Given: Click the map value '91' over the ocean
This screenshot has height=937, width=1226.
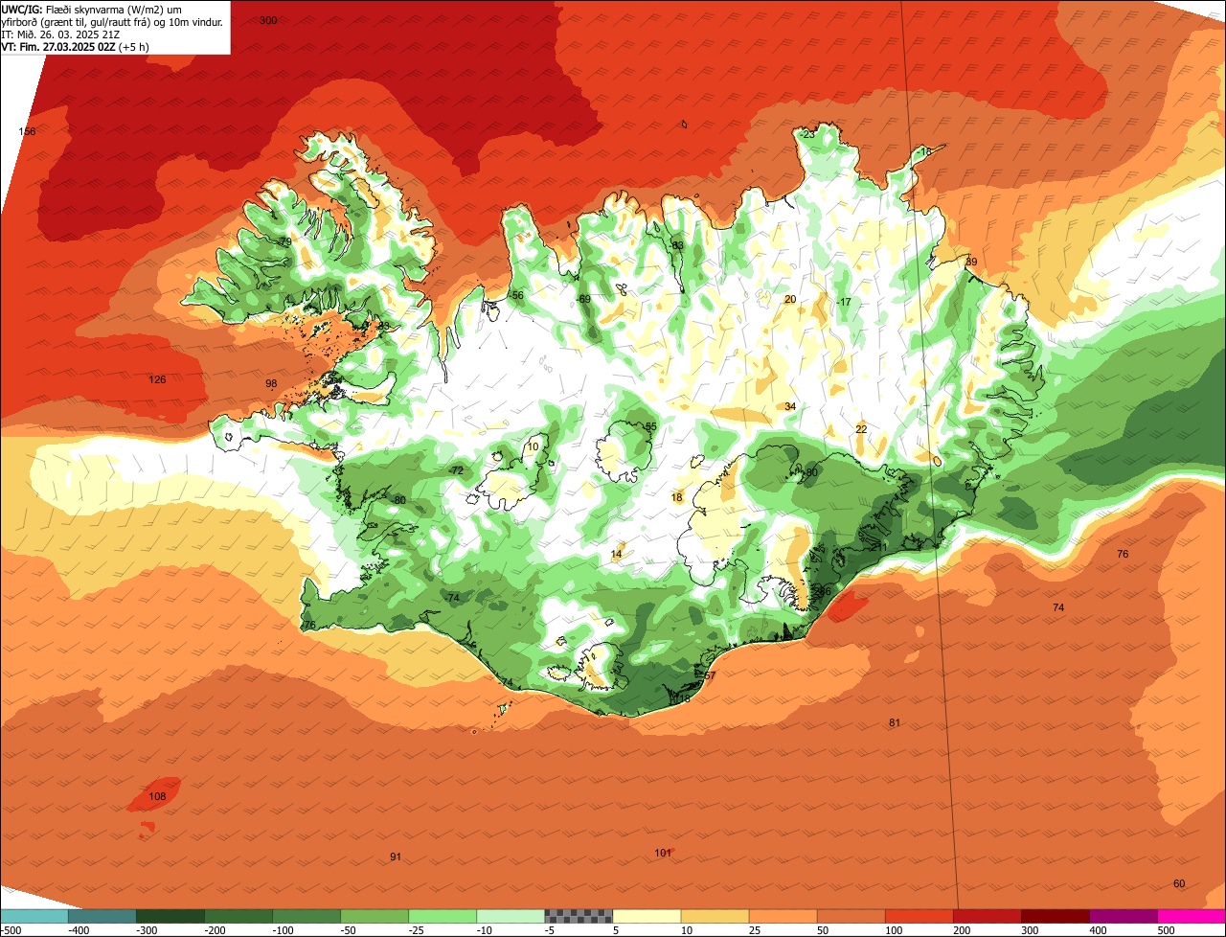Looking at the screenshot, I should point(396,857).
